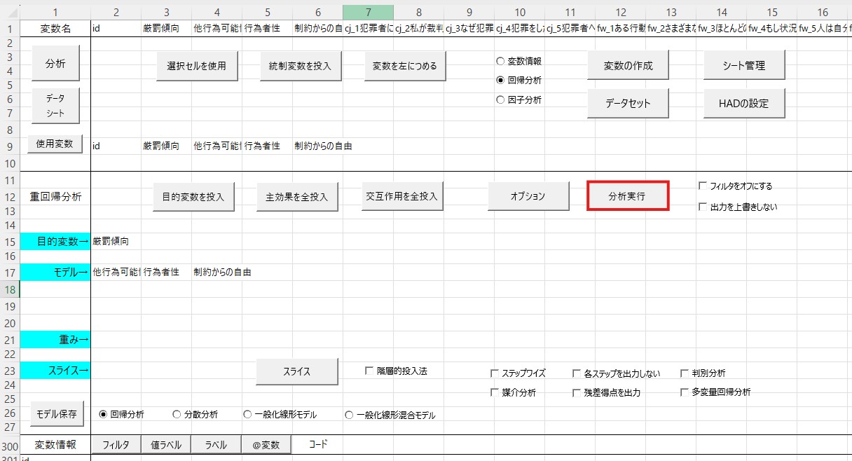Choose 一般化線形モデル radio button
Screen dimensions: 852x461
click(x=247, y=415)
